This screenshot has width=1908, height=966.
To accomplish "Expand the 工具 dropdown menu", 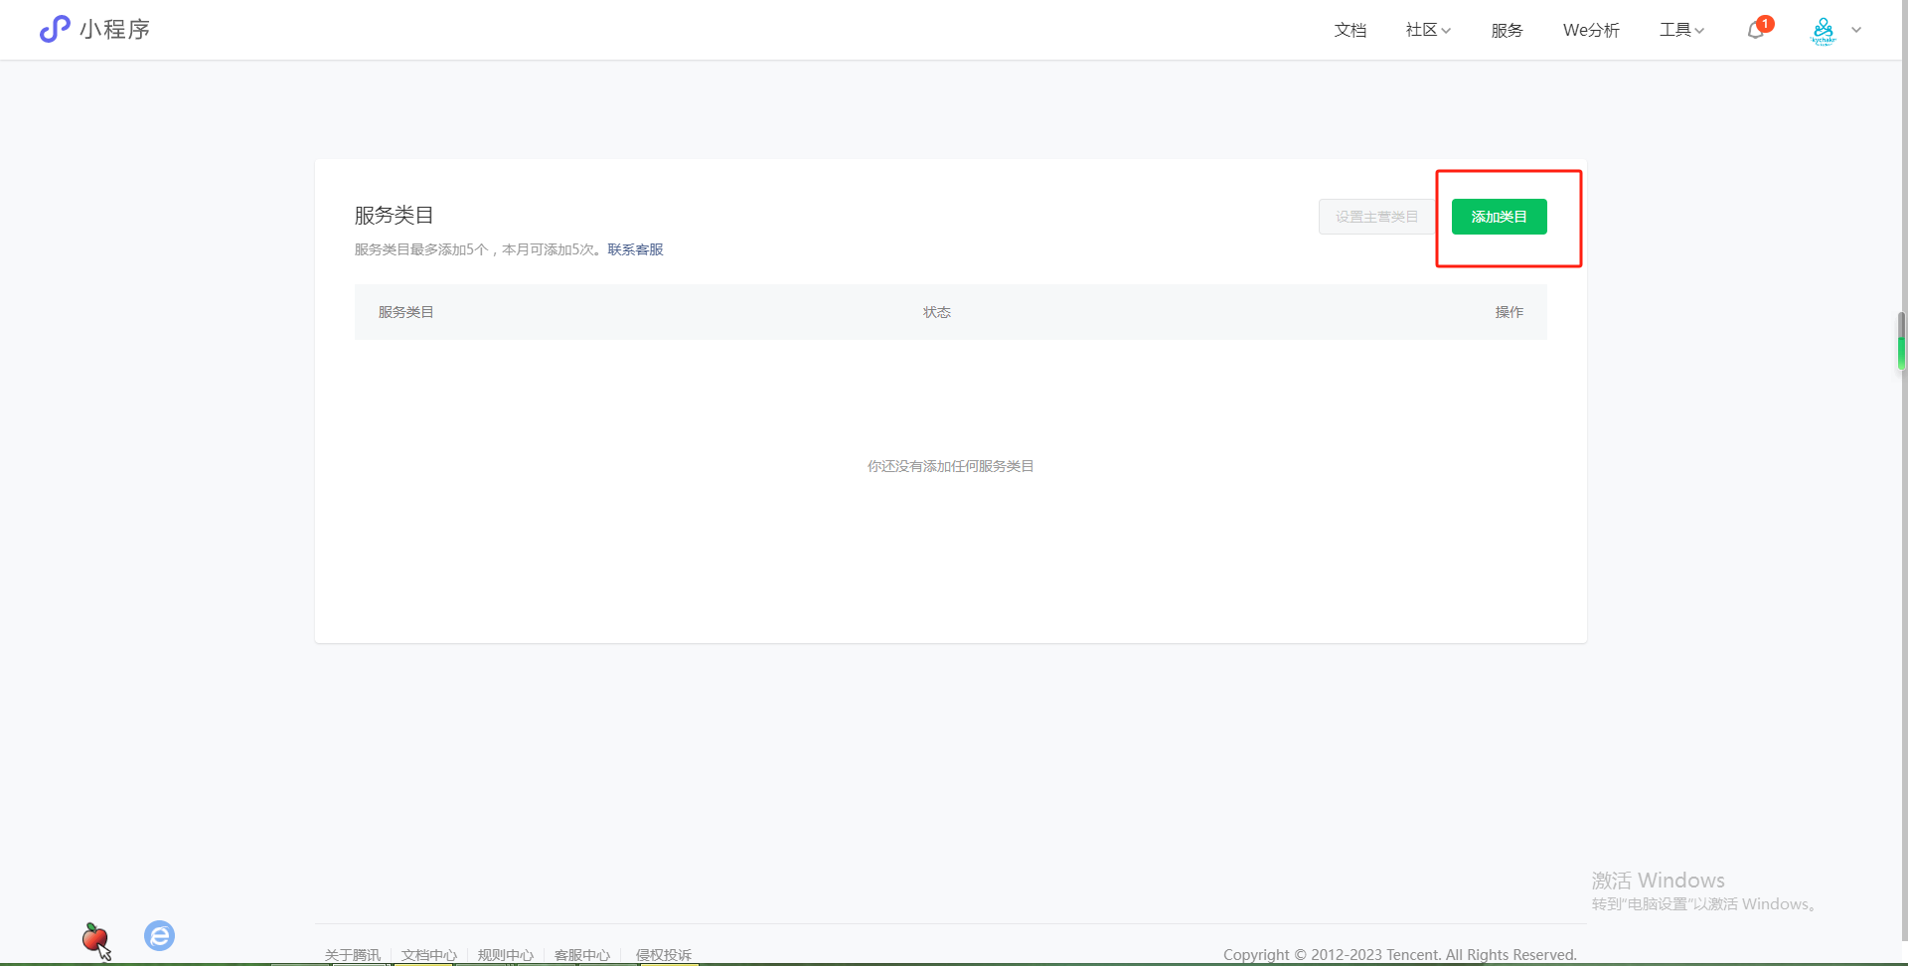I will 1681,30.
